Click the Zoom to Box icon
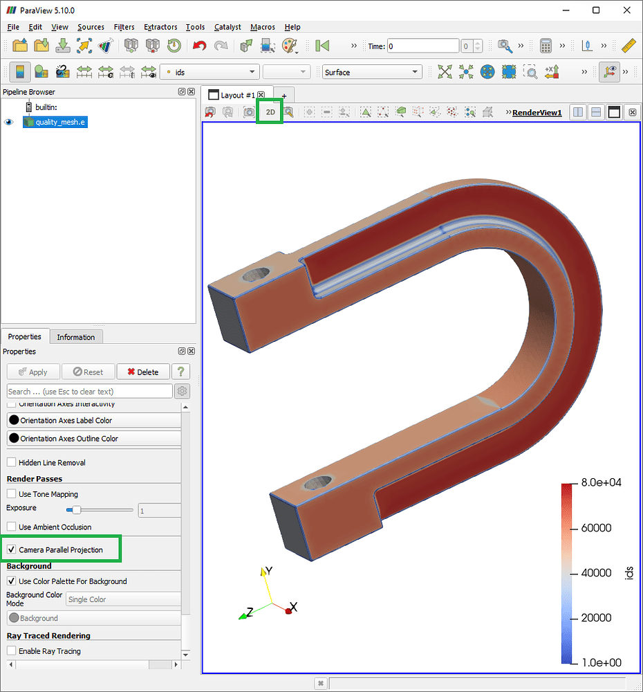The height and width of the screenshot is (692, 643). 530,71
